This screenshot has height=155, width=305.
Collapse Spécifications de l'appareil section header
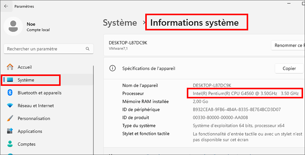(x=204, y=68)
